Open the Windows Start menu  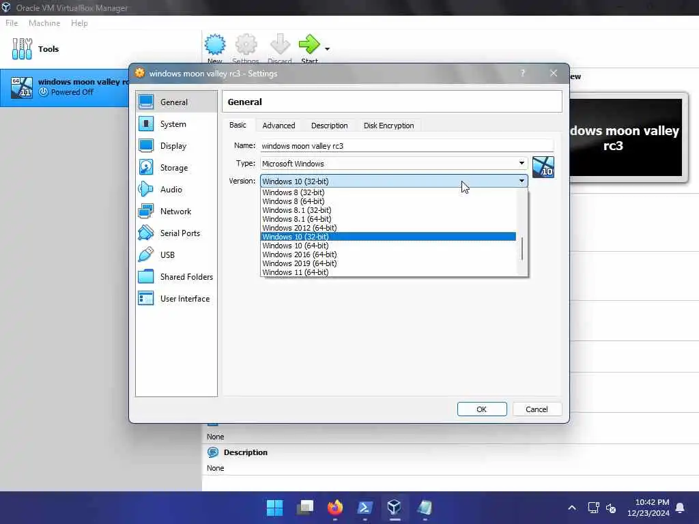tap(274, 508)
